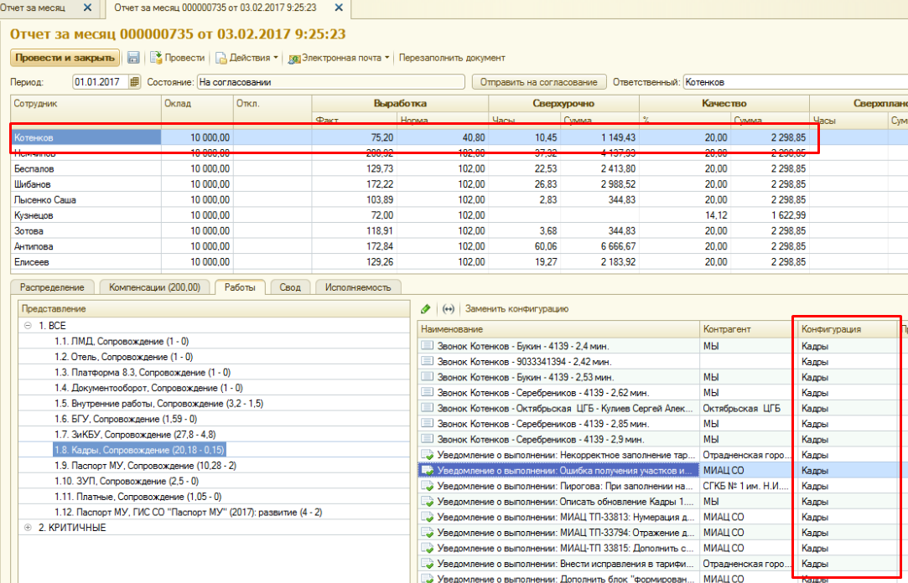Click Перезаполнить документ command
The height and width of the screenshot is (583, 908).
pyautogui.click(x=452, y=58)
